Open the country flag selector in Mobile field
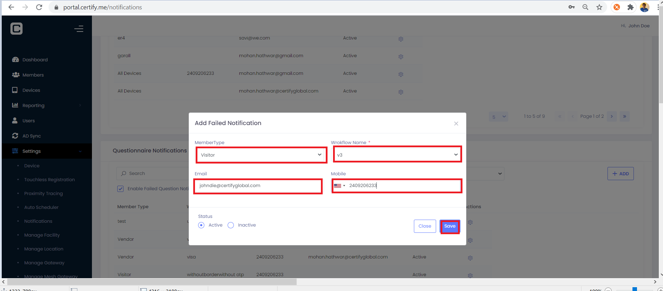The image size is (663, 291). tap(339, 186)
